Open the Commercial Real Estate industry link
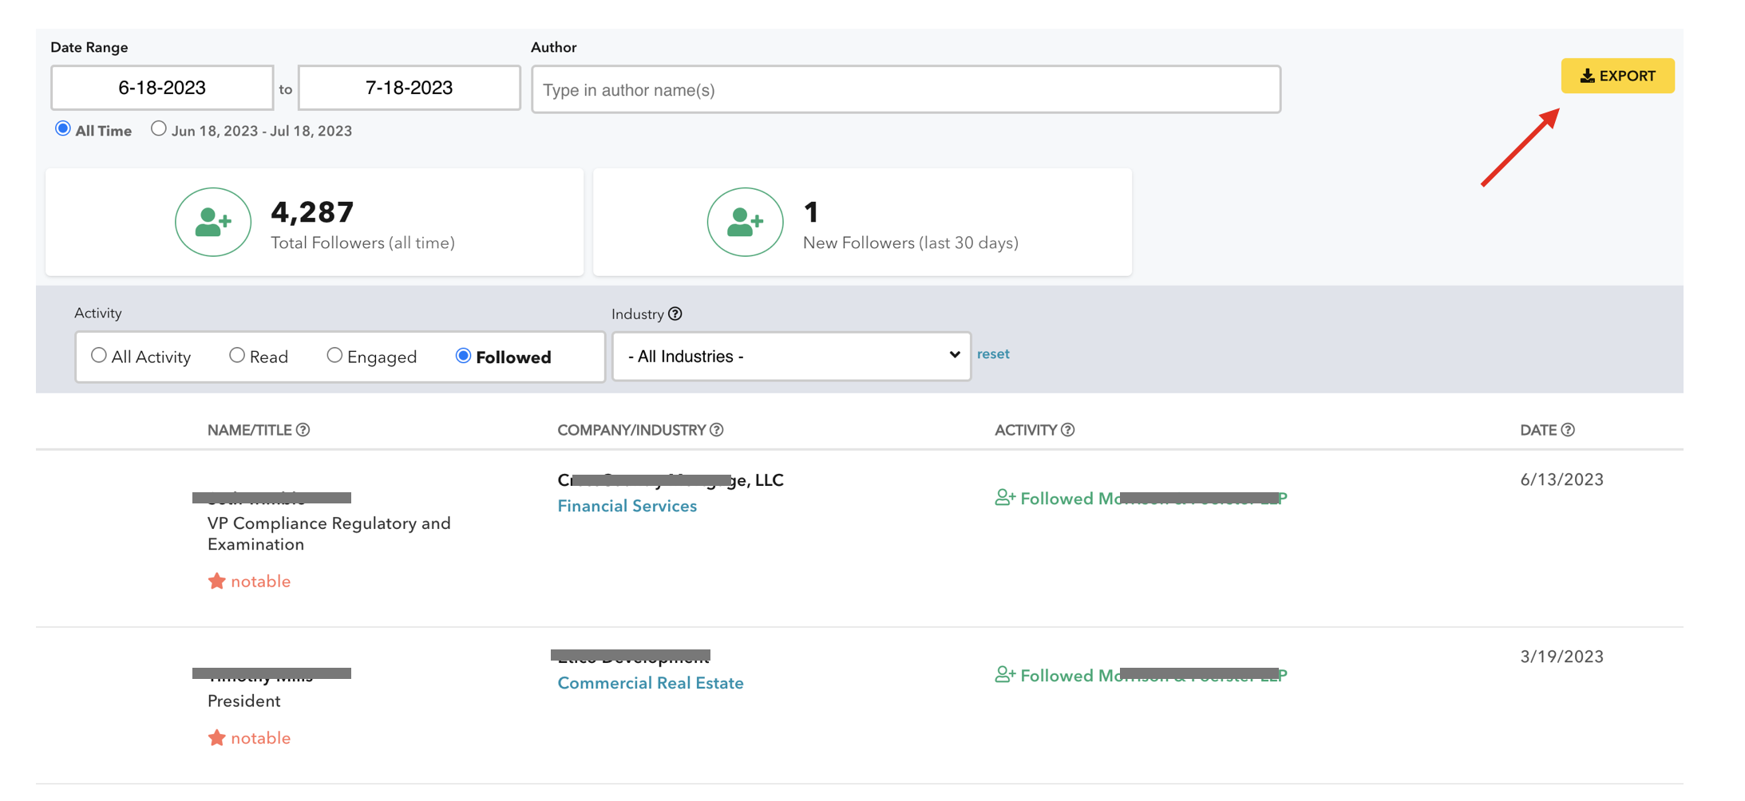Screen dimensions: 1745x801 coord(650,683)
